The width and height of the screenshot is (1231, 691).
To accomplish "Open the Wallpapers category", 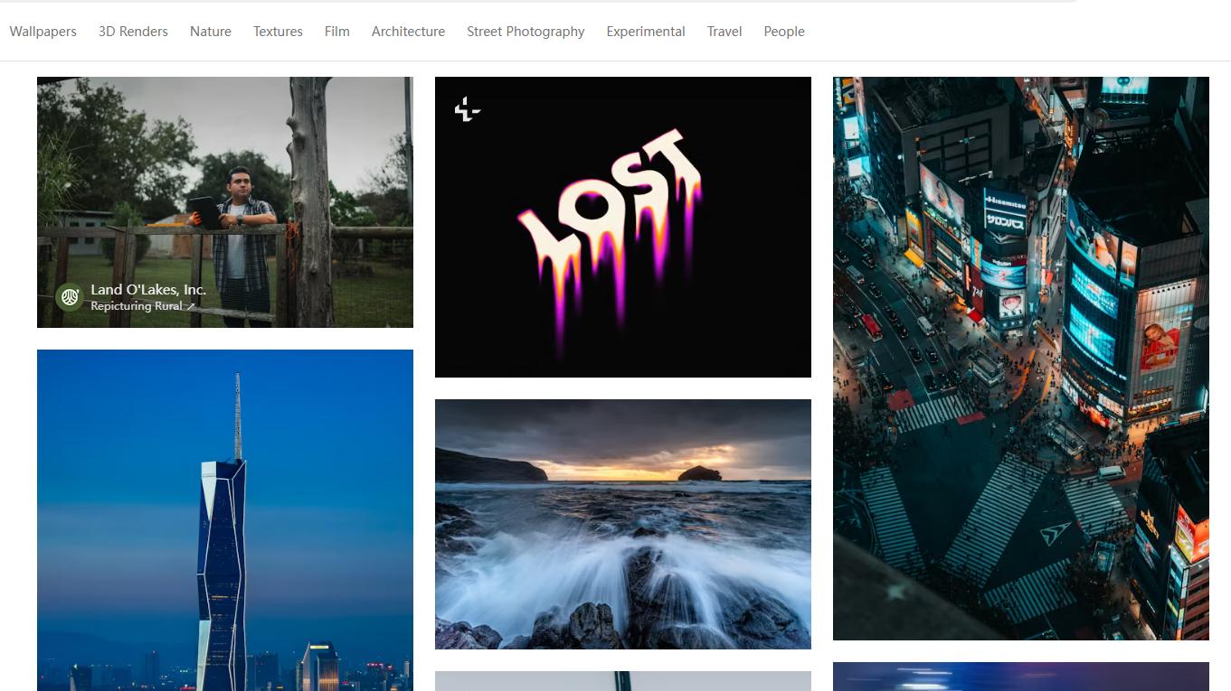I will [x=43, y=32].
